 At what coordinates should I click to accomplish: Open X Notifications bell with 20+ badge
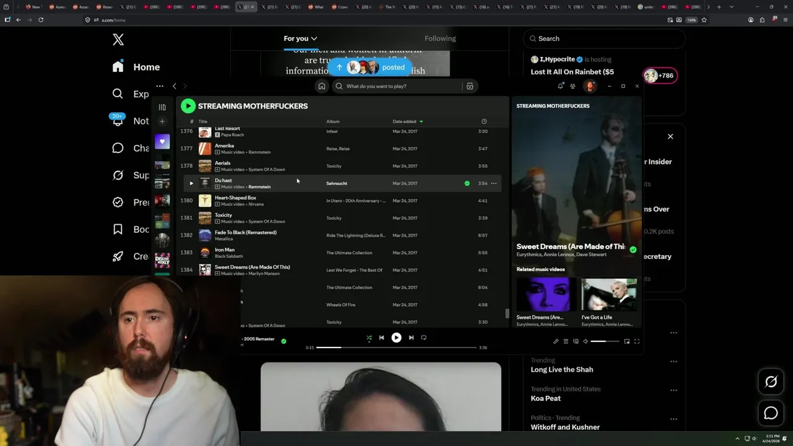[x=118, y=120]
